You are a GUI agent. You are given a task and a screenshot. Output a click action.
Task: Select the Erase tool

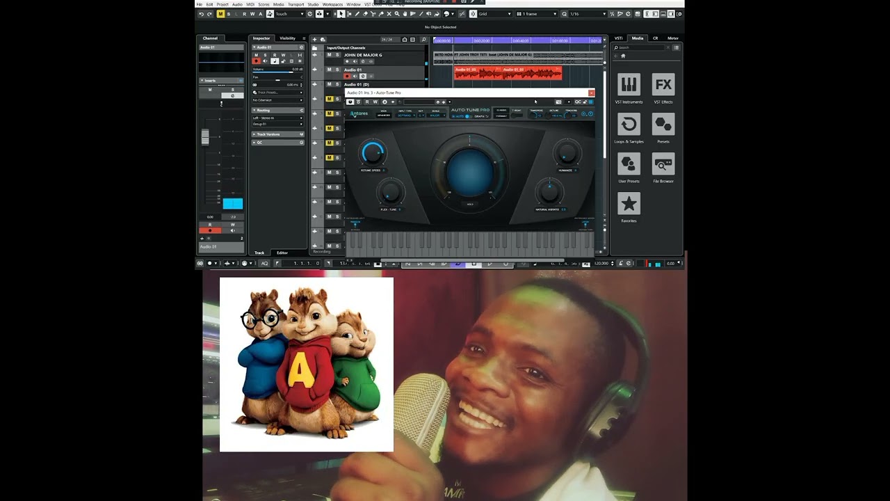(365, 14)
